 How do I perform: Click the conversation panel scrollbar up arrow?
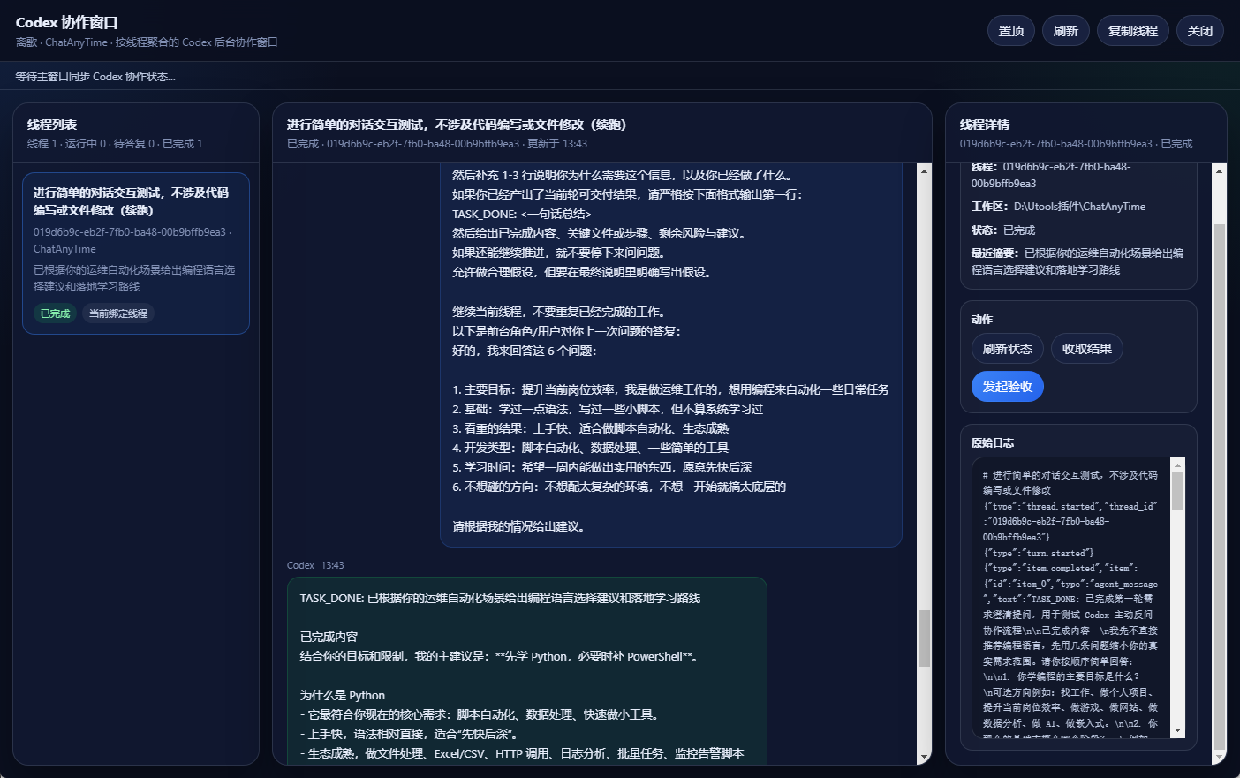pyautogui.click(x=925, y=170)
